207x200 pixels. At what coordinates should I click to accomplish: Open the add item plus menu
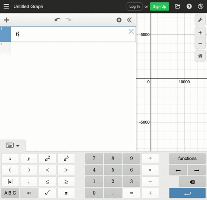(x=6, y=20)
